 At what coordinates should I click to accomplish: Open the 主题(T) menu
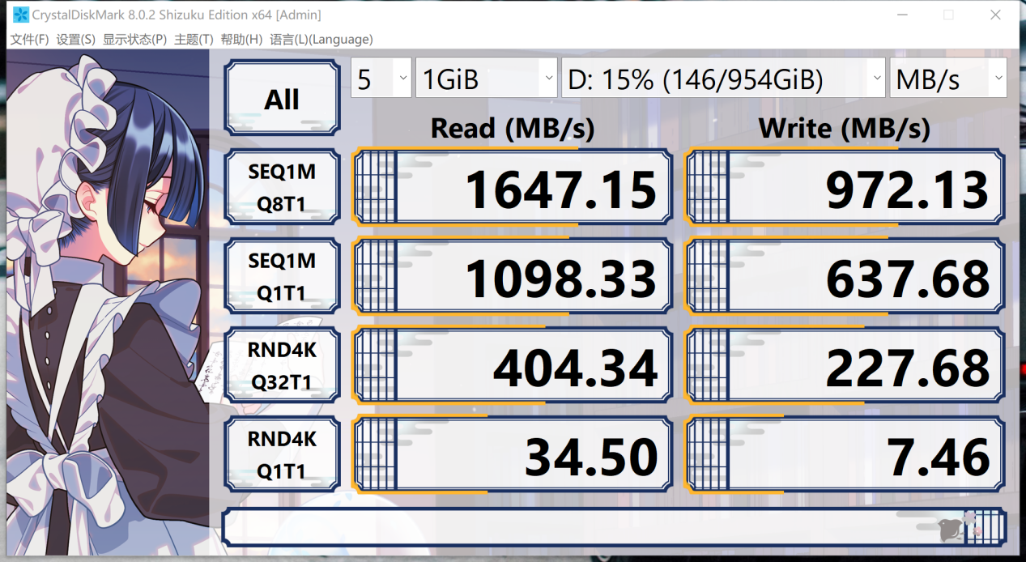tap(194, 39)
